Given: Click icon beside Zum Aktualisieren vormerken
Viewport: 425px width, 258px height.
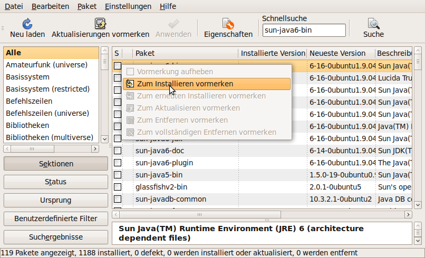Looking at the screenshot, I should click(x=130, y=108).
